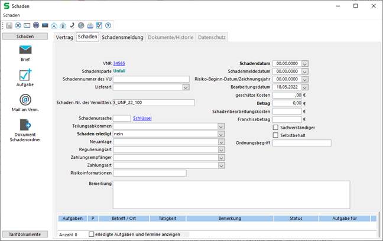Switch to the Vertrag tab
Viewport: 383px width, 241px height.
[64, 37]
